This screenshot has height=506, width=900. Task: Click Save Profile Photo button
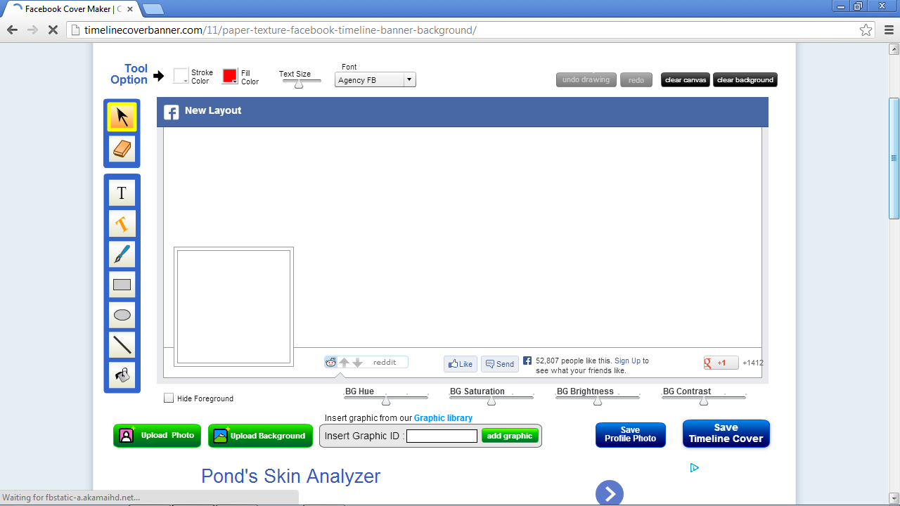point(631,434)
